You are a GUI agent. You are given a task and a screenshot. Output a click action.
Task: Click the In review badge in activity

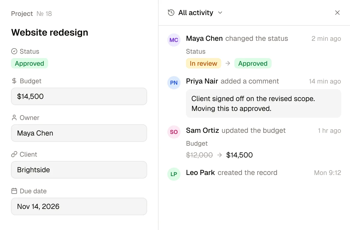[203, 63]
